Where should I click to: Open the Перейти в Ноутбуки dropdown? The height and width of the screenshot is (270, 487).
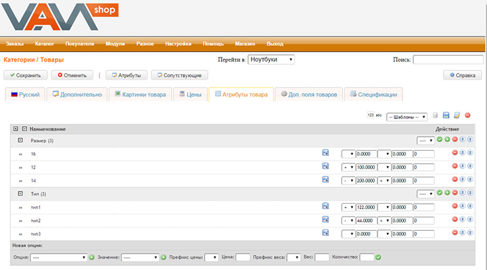(x=271, y=60)
